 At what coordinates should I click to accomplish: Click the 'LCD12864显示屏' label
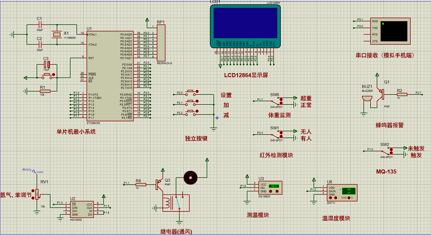(246, 75)
